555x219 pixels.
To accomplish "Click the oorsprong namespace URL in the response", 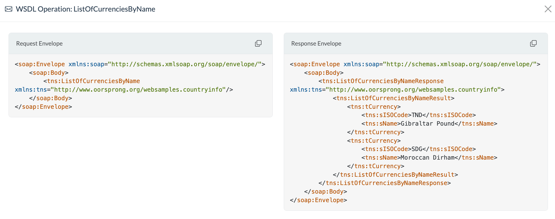I will click(413, 90).
